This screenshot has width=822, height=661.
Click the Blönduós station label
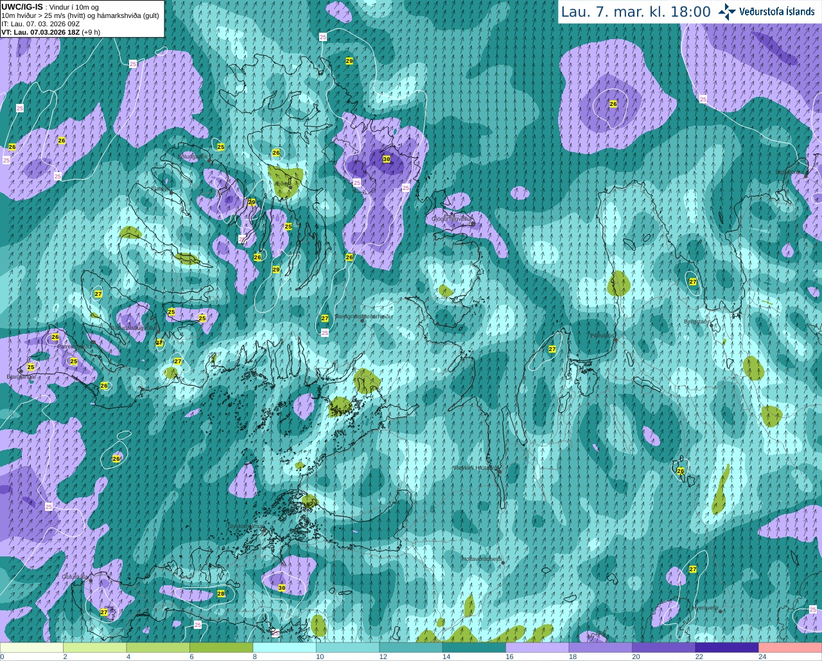coord(602,336)
